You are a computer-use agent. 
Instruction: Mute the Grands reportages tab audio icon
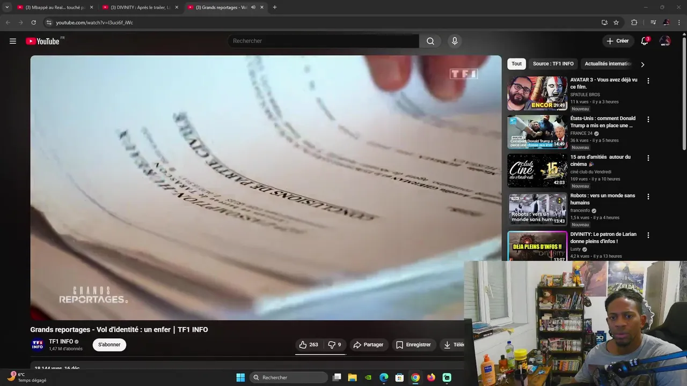pyautogui.click(x=253, y=8)
